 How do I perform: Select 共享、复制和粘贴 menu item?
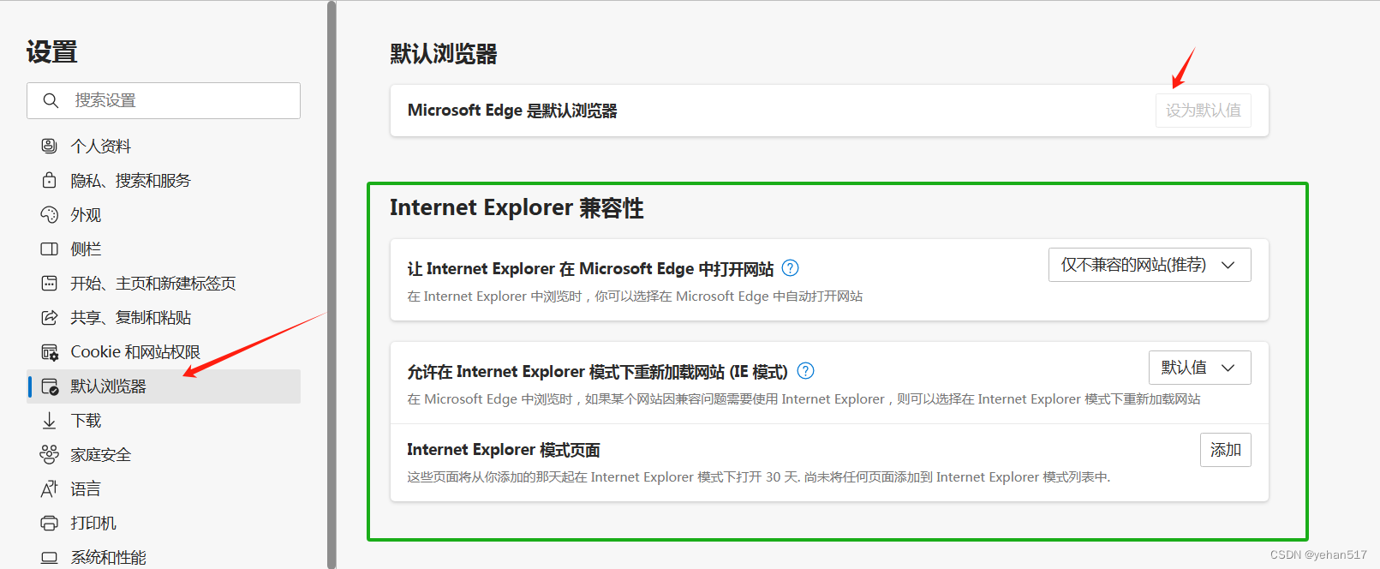[164, 317]
